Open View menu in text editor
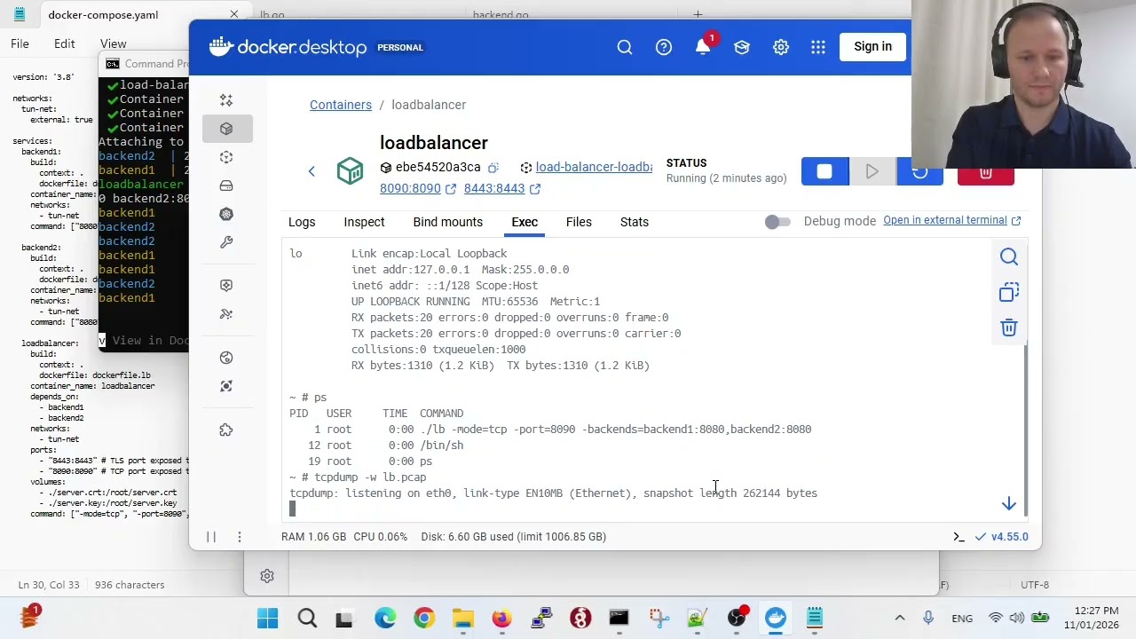The width and height of the screenshot is (1136, 639). (113, 43)
